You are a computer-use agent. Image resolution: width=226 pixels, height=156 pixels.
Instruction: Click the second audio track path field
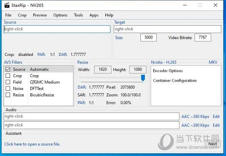click(x=91, y=125)
